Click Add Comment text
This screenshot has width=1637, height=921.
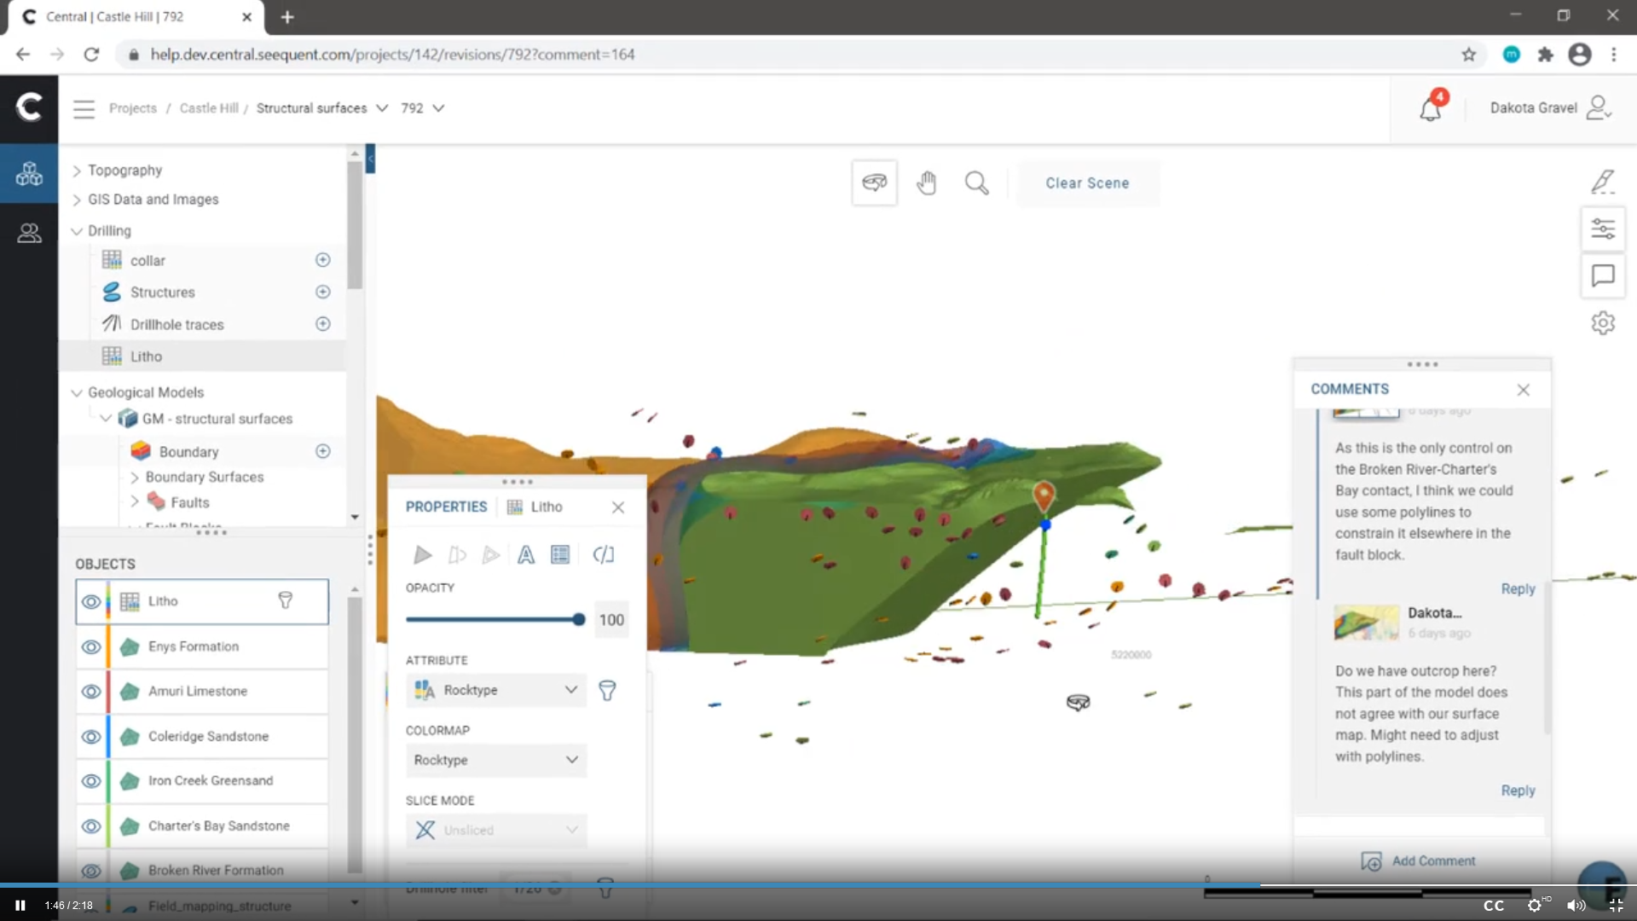(1433, 861)
